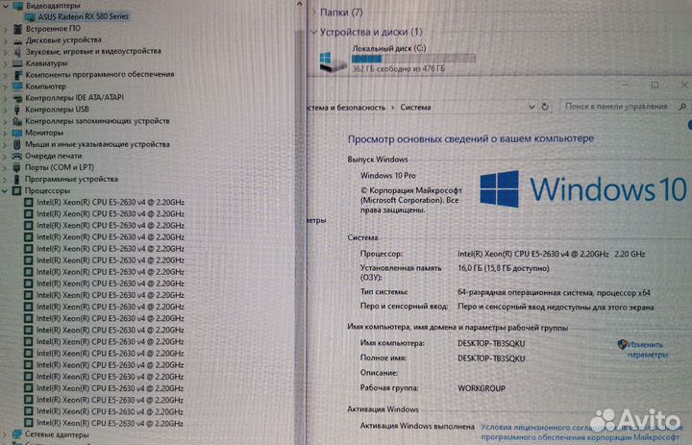Collapse the Устройства и диски group
Image resolution: width=692 pixels, height=445 pixels.
click(x=312, y=32)
